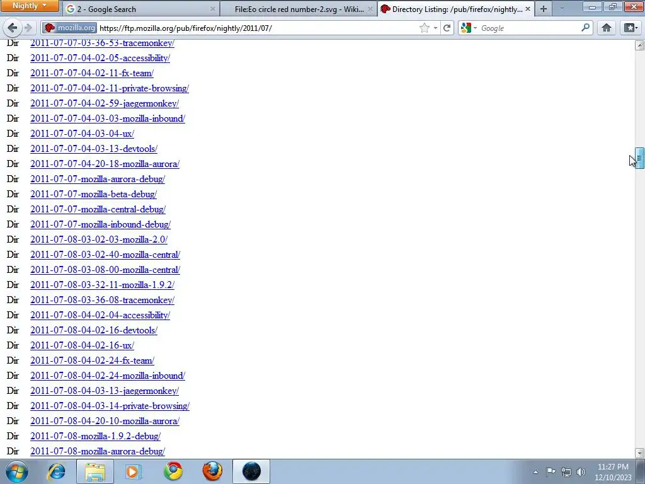Click the mozilla.org site identity badge
The height and width of the screenshot is (484, 645).
click(69, 28)
